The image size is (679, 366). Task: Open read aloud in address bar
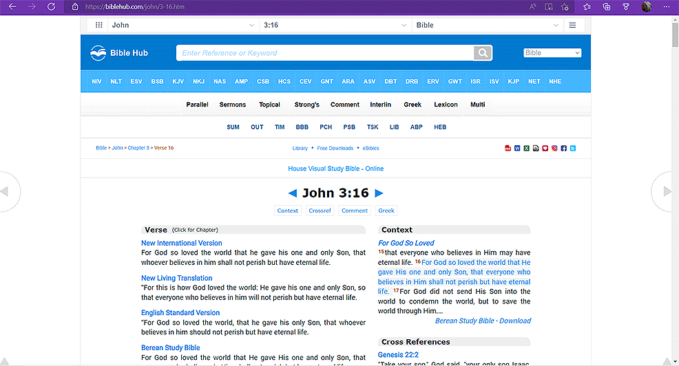(532, 6)
